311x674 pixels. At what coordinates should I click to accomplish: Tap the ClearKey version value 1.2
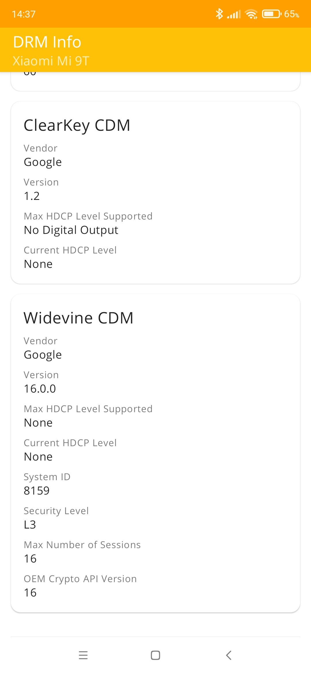(x=32, y=196)
